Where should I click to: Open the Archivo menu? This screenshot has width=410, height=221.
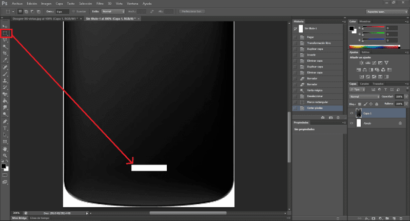click(x=17, y=4)
